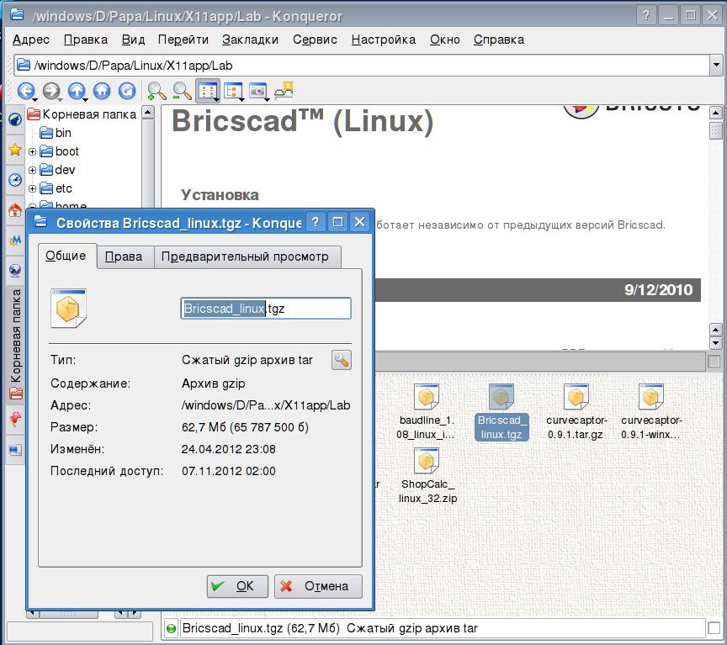Image resolution: width=727 pixels, height=645 pixels.
Task: Click the tree panel scroll-up arrow
Action: [x=147, y=112]
